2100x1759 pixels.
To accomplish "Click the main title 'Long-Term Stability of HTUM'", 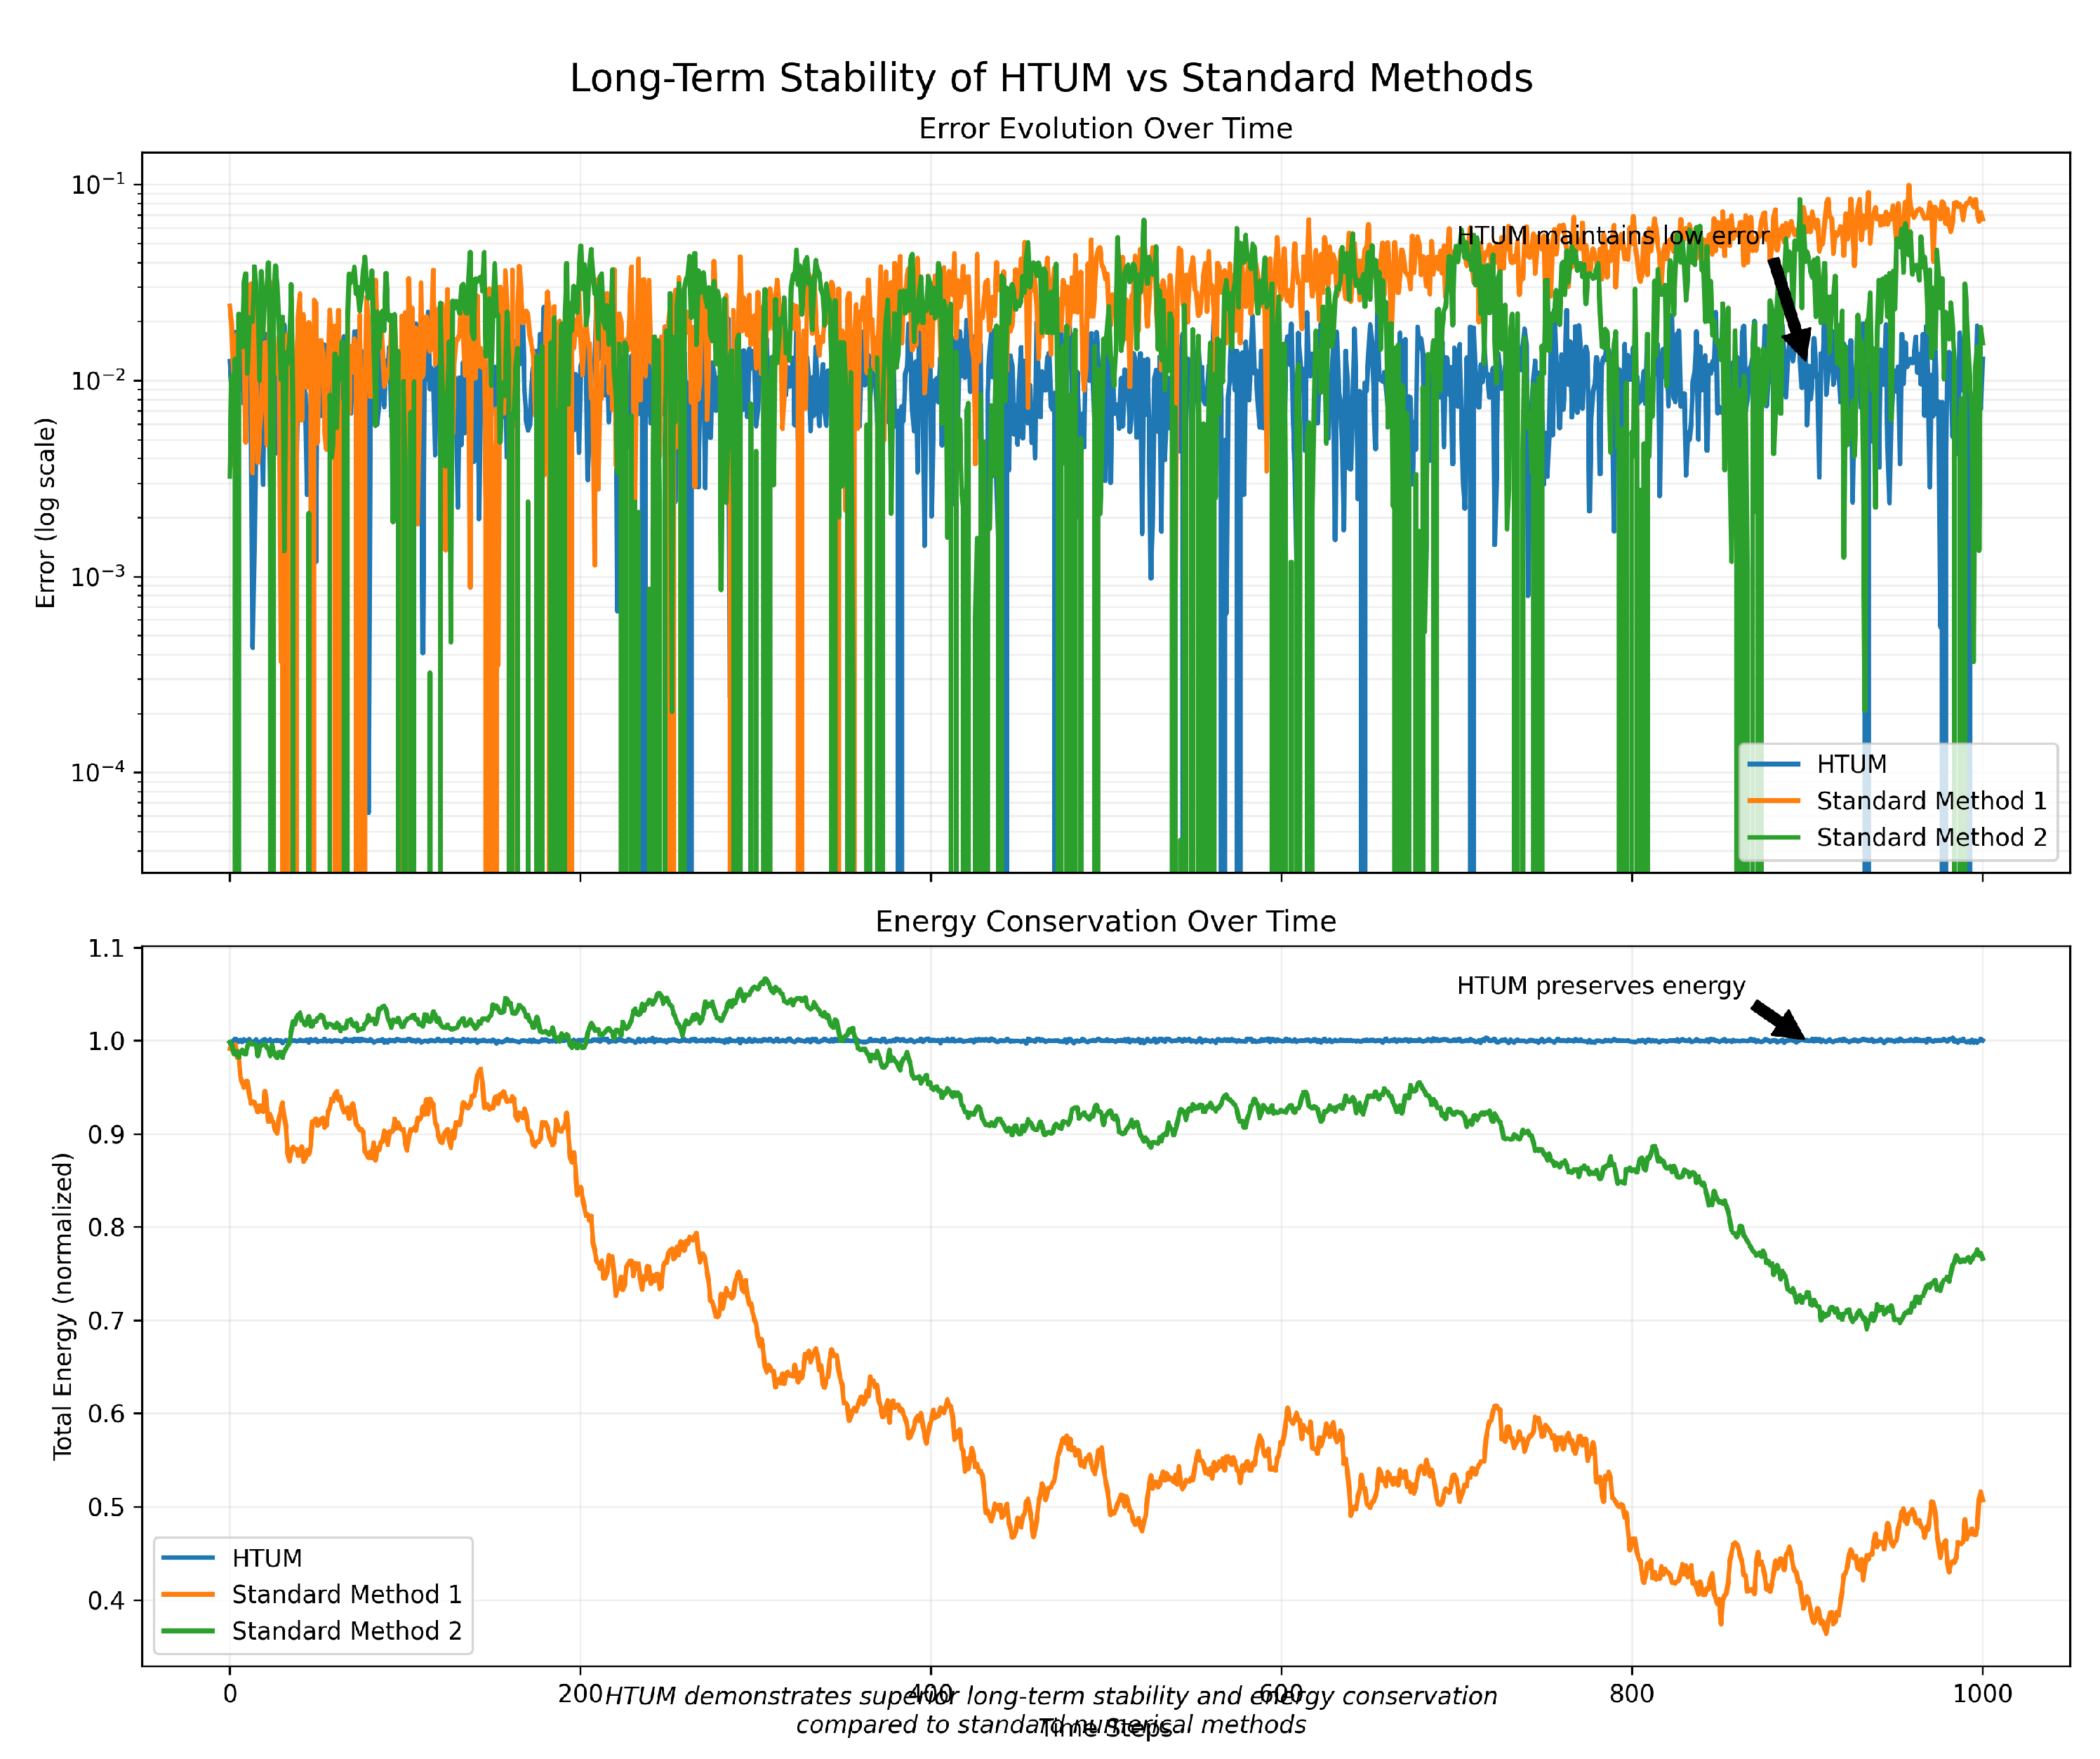I will pos(1050,78).
